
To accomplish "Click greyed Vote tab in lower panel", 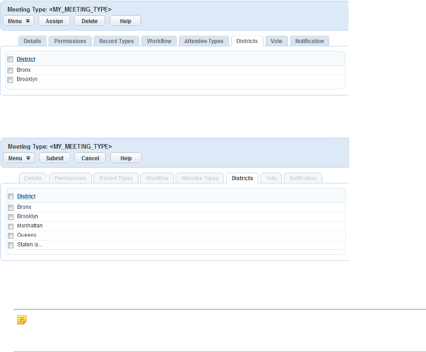I will (271, 178).
